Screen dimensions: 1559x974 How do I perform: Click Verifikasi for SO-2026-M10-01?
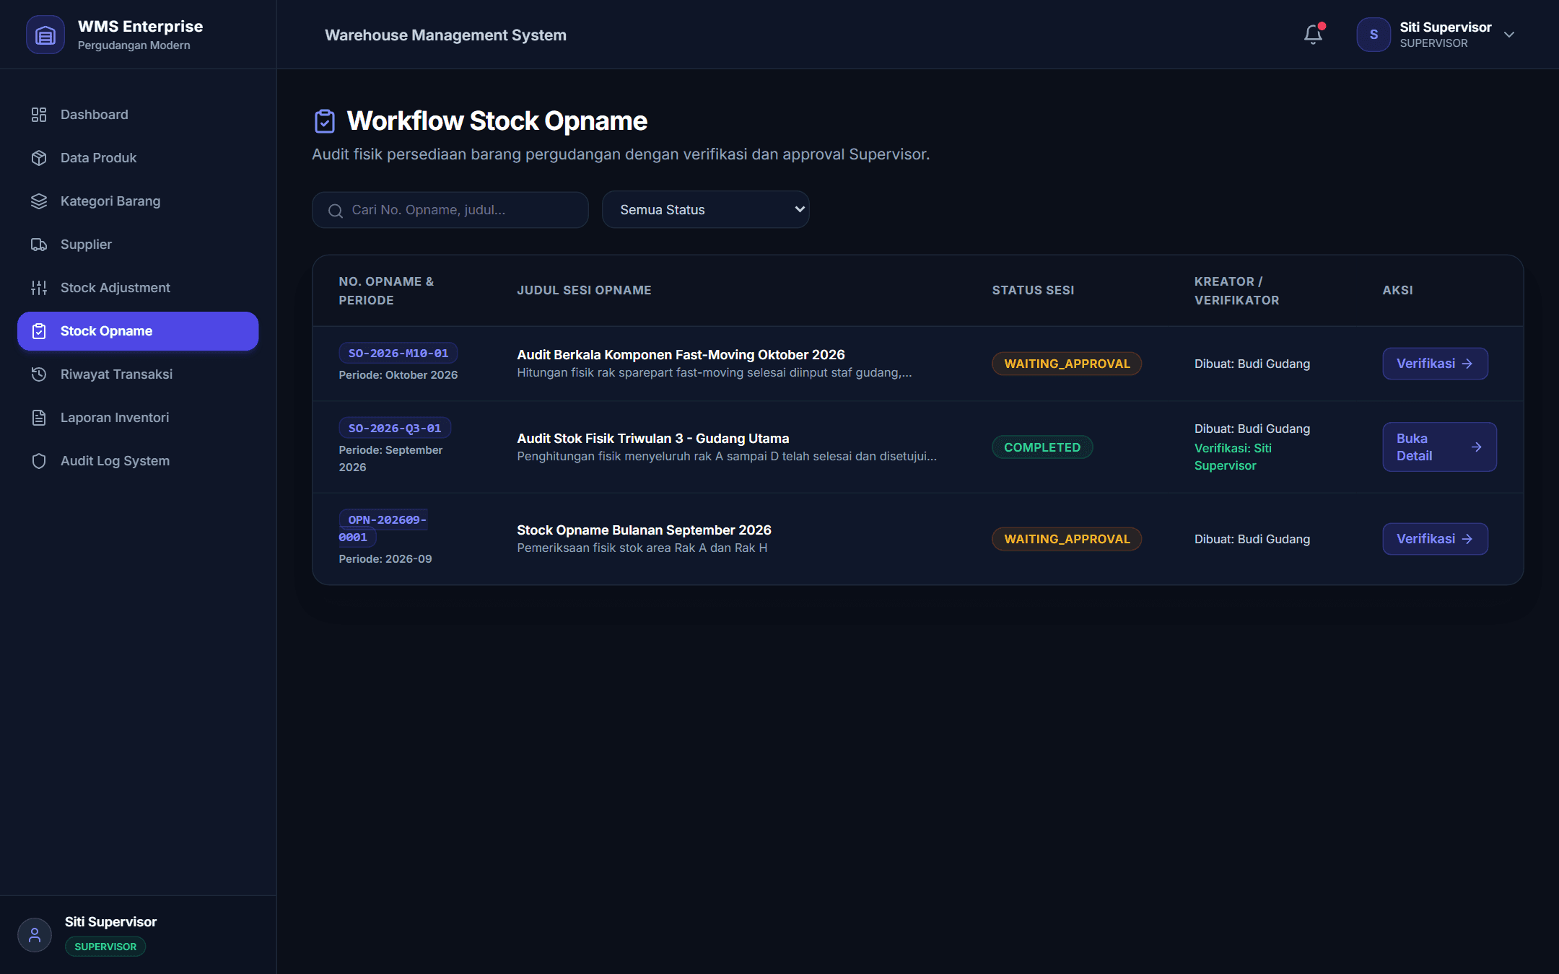1435,364
